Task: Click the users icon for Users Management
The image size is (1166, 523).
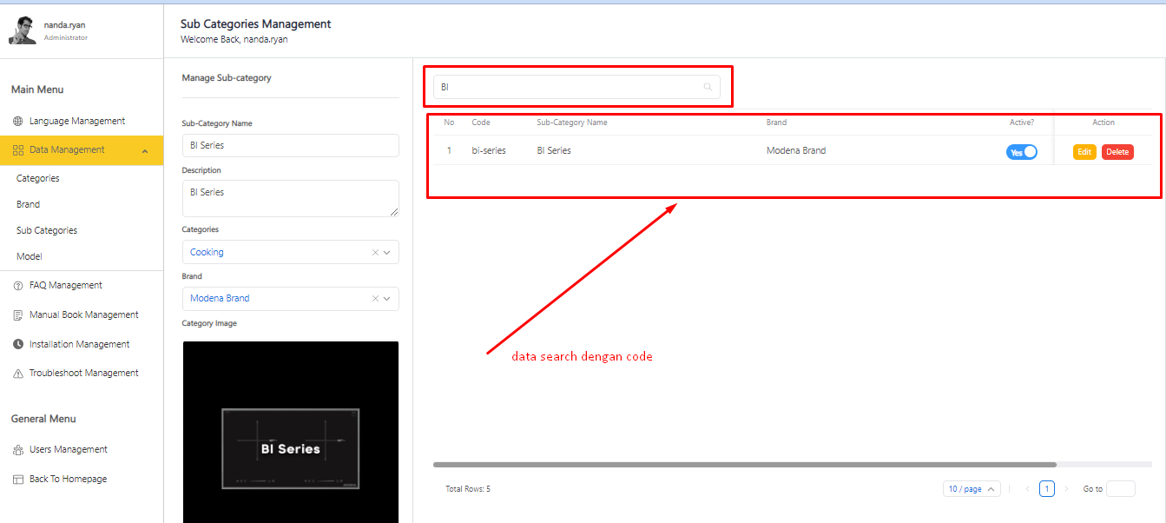Action: (18, 450)
